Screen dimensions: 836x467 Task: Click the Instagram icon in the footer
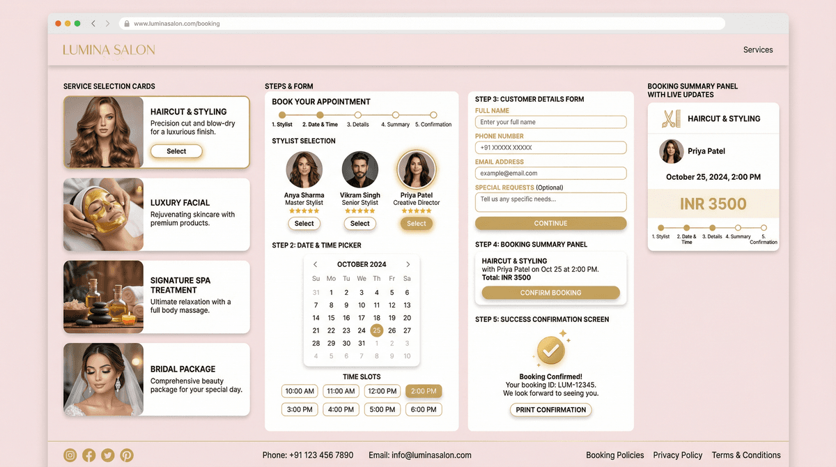[70, 455]
